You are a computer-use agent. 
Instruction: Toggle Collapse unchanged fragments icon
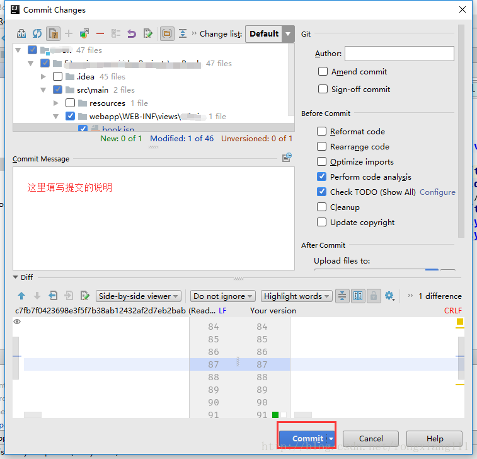[x=342, y=296]
